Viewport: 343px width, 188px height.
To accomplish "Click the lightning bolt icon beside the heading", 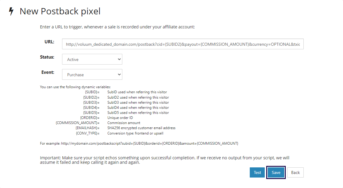I will (x=11, y=11).
